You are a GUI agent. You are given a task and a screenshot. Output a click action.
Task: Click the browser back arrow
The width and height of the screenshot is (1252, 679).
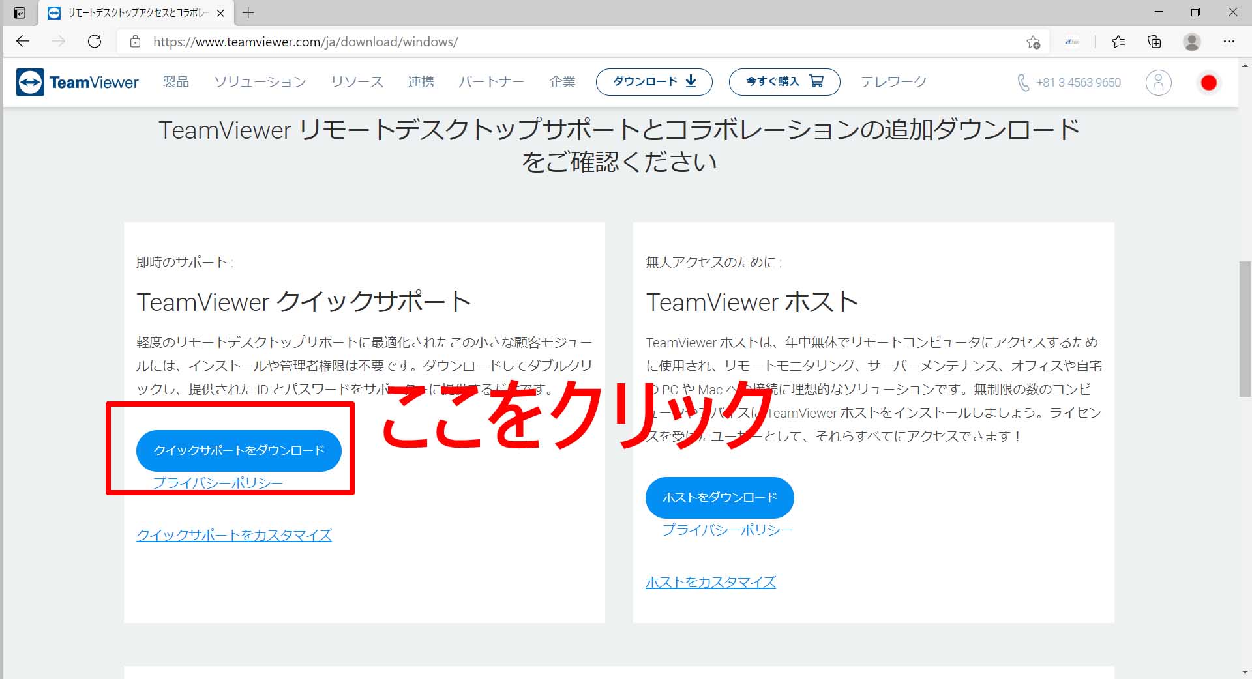[x=23, y=42]
